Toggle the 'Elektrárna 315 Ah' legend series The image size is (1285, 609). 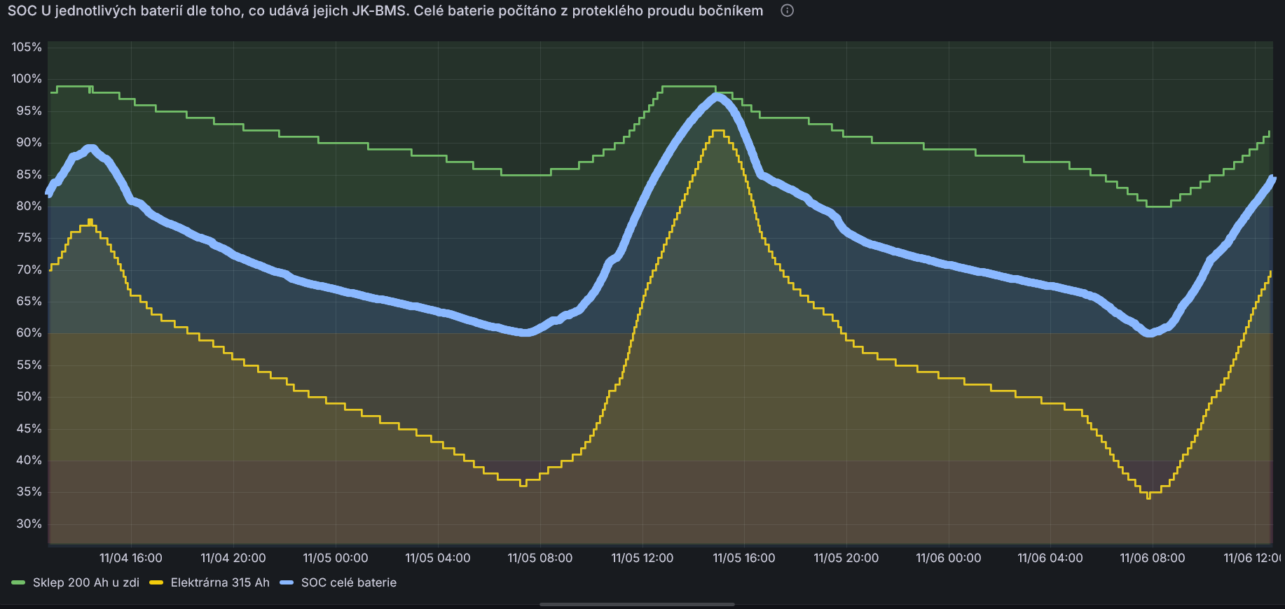click(x=220, y=582)
